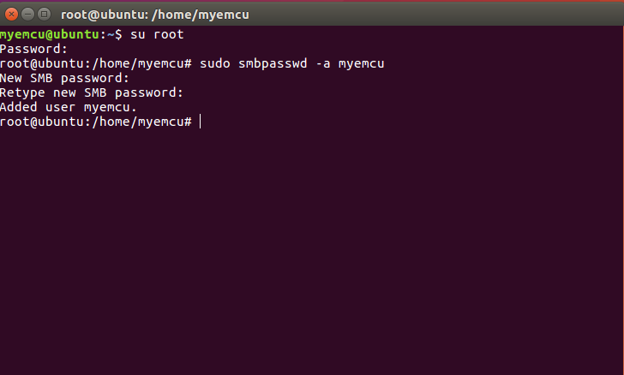Click 'myemcu' argument after the -a flag

coord(362,64)
